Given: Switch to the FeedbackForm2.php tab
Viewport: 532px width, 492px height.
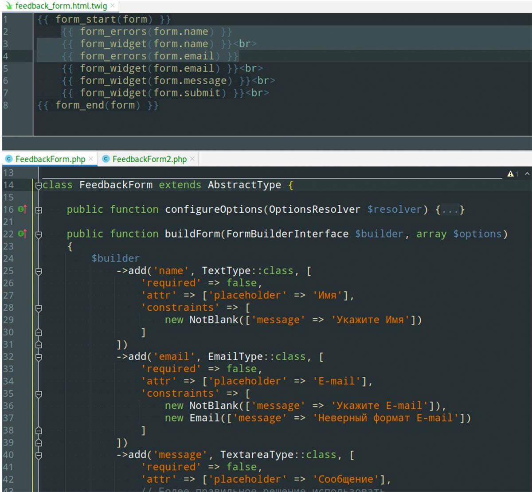Looking at the screenshot, I should click(x=149, y=159).
